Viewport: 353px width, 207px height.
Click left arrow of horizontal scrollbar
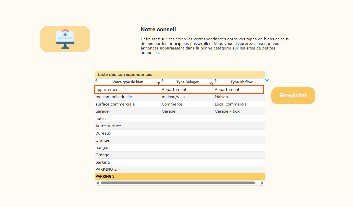[x=97, y=183]
